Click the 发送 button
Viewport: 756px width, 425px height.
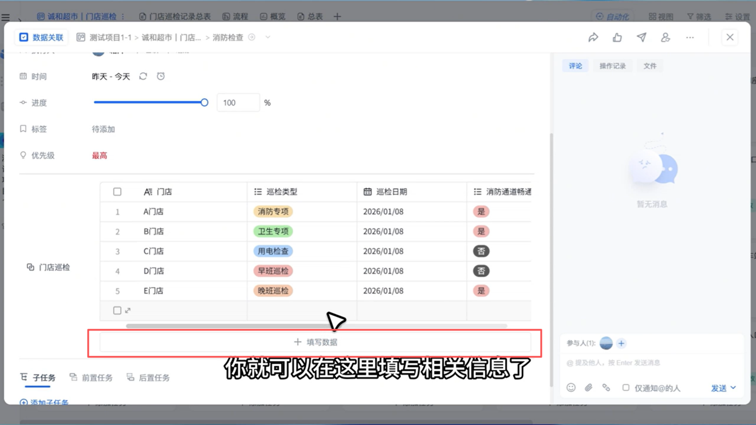click(719, 388)
